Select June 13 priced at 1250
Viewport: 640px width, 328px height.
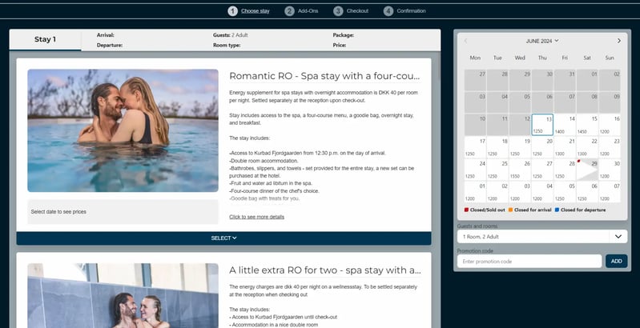[x=542, y=125]
